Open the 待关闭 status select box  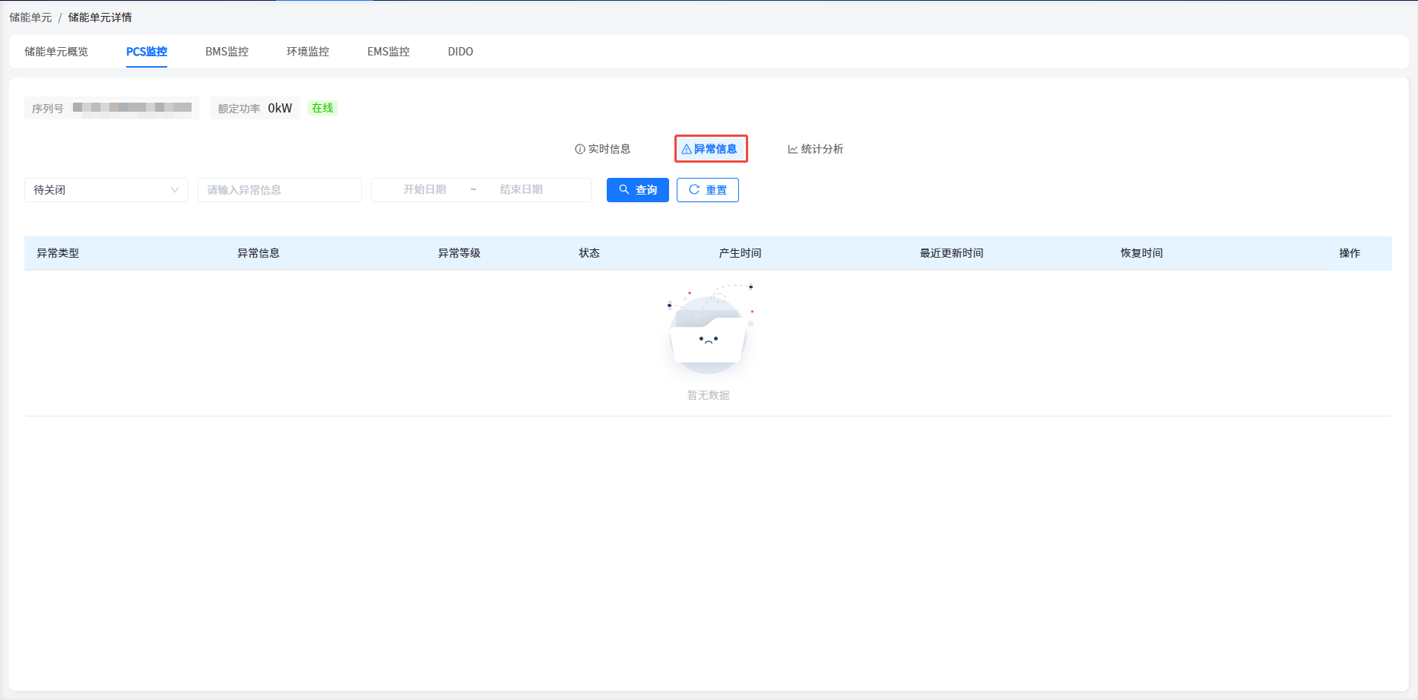[x=99, y=190]
